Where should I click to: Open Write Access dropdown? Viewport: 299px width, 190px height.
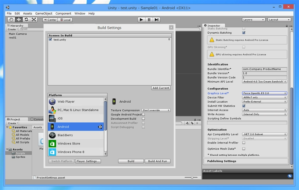(x=264, y=114)
